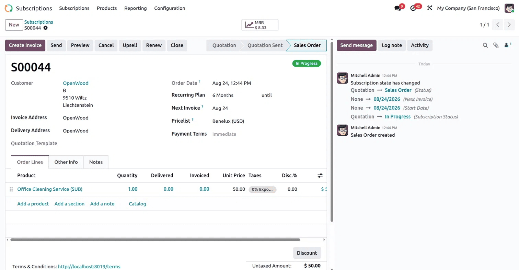Click the Send button
Viewport: 519px width, 270px height.
[x=56, y=45]
